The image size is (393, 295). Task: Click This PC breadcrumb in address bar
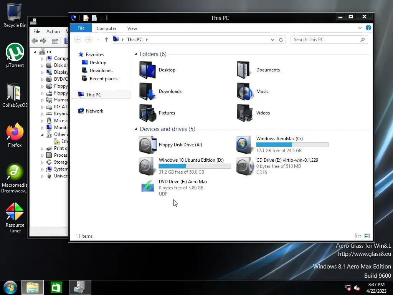(x=135, y=40)
